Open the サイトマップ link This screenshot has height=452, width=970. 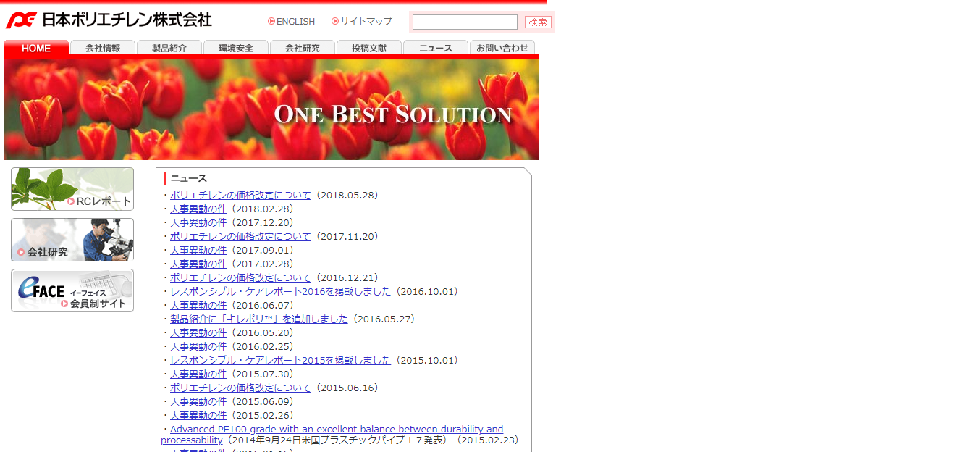point(366,22)
